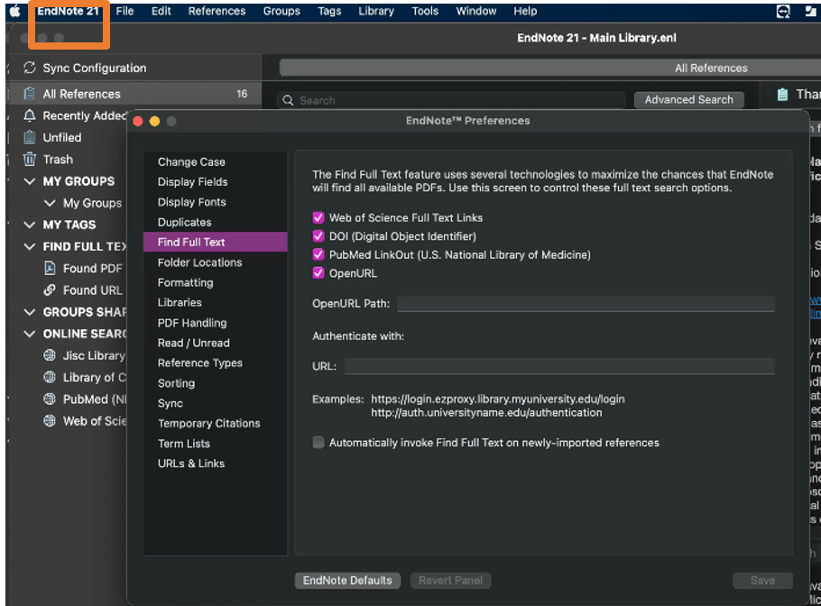
Task: Click the Found PDF document icon
Action: [51, 269]
